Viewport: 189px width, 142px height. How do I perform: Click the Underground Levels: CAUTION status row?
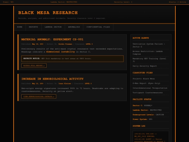[x=151, y=115]
